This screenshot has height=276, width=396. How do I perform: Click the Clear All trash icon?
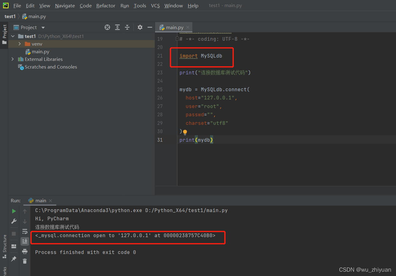point(25,261)
